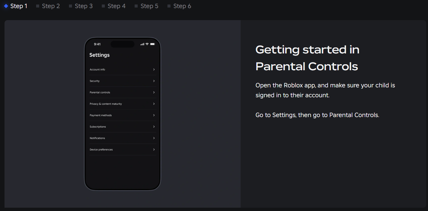The height and width of the screenshot is (211, 428).
Task: Open the Payment methods row
Action: point(101,115)
